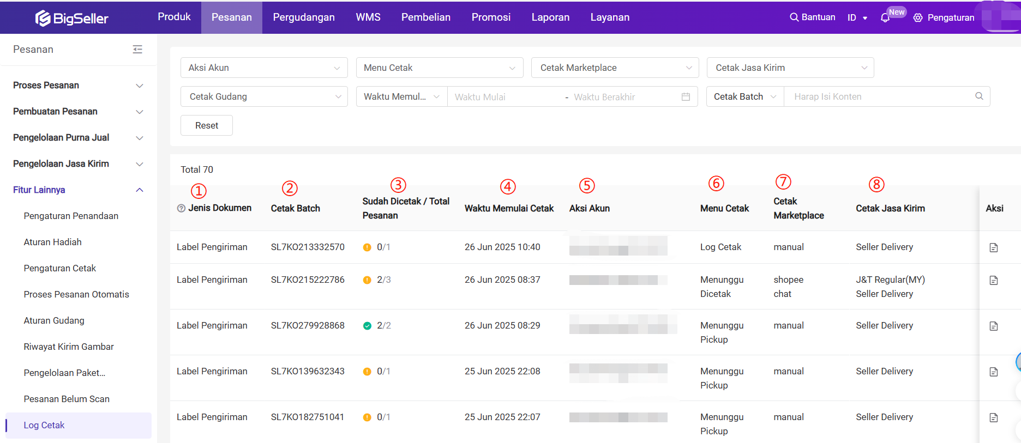This screenshot has width=1021, height=443.
Task: Open detail icon for batch SL7KO182751041
Action: coord(994,417)
